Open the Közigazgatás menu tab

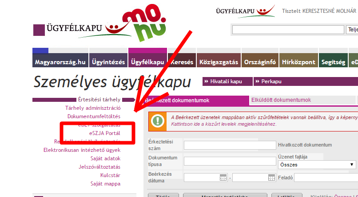pyautogui.click(x=219, y=60)
